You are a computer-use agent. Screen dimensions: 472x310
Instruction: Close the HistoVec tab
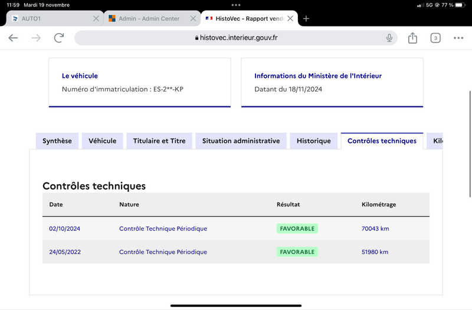[290, 19]
